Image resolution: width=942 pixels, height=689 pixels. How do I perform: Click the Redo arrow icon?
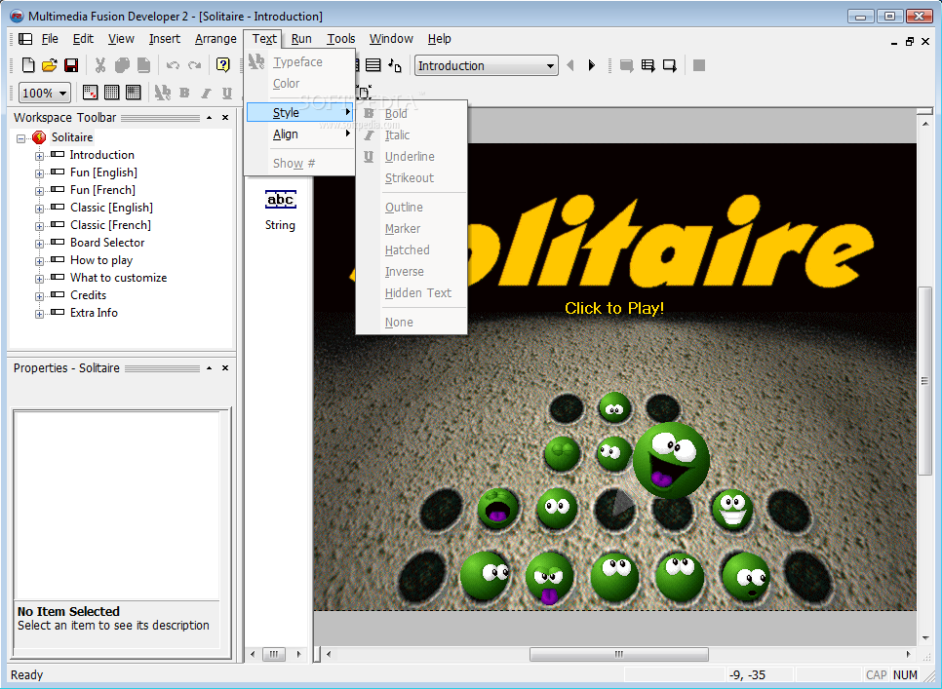(x=194, y=65)
